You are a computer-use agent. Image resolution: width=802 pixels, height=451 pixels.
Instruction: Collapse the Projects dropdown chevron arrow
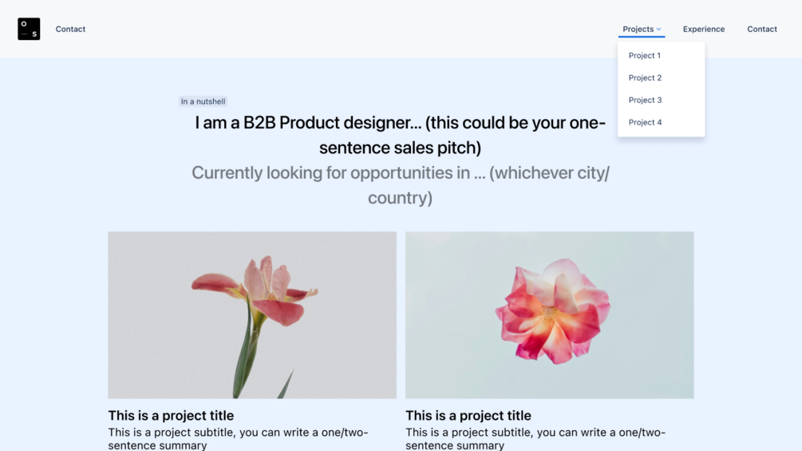[x=659, y=30]
